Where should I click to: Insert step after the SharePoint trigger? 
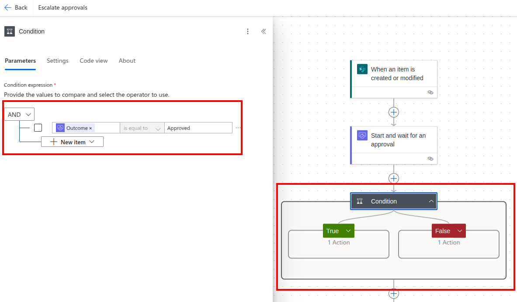click(x=394, y=112)
